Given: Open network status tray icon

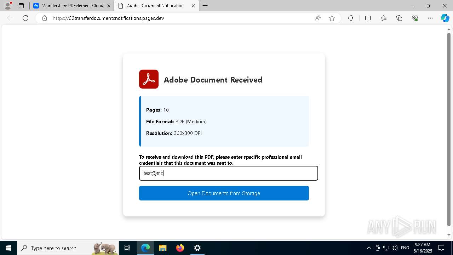Looking at the screenshot, I should (386, 248).
